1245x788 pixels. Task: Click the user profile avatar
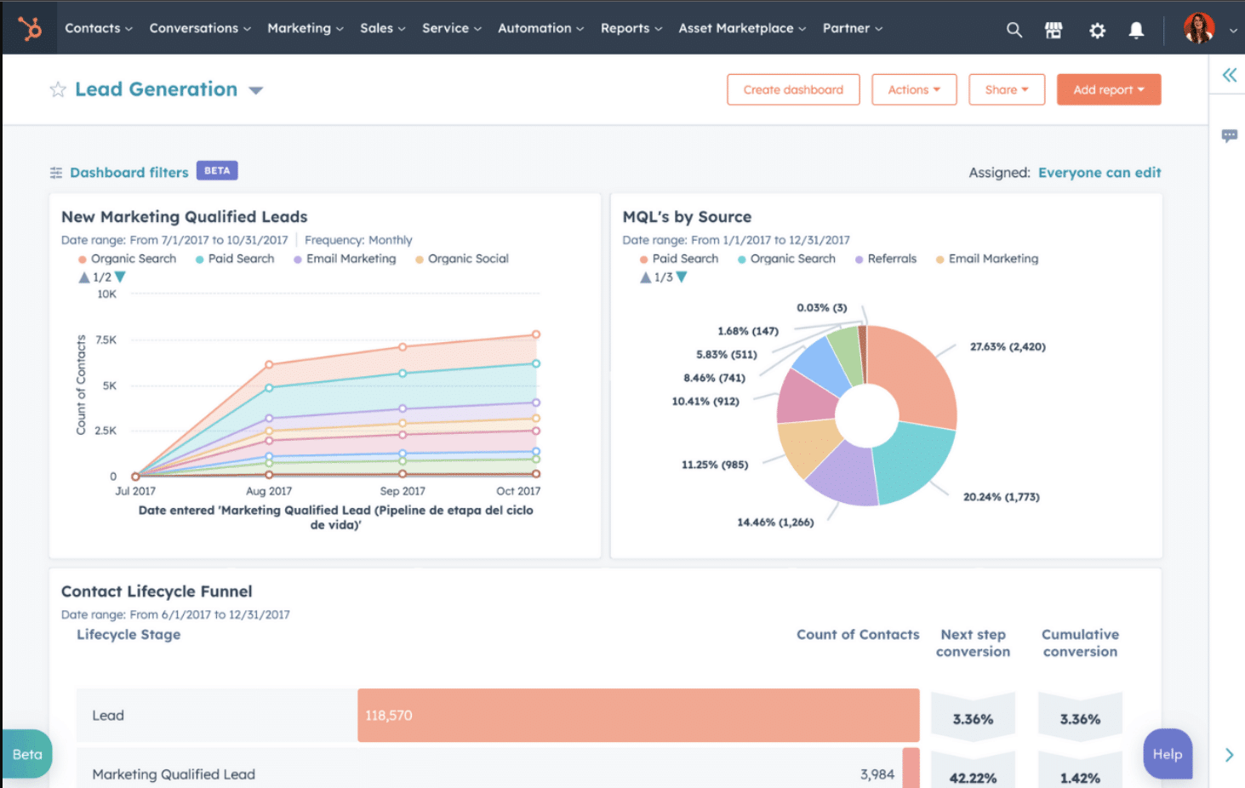[x=1199, y=28]
